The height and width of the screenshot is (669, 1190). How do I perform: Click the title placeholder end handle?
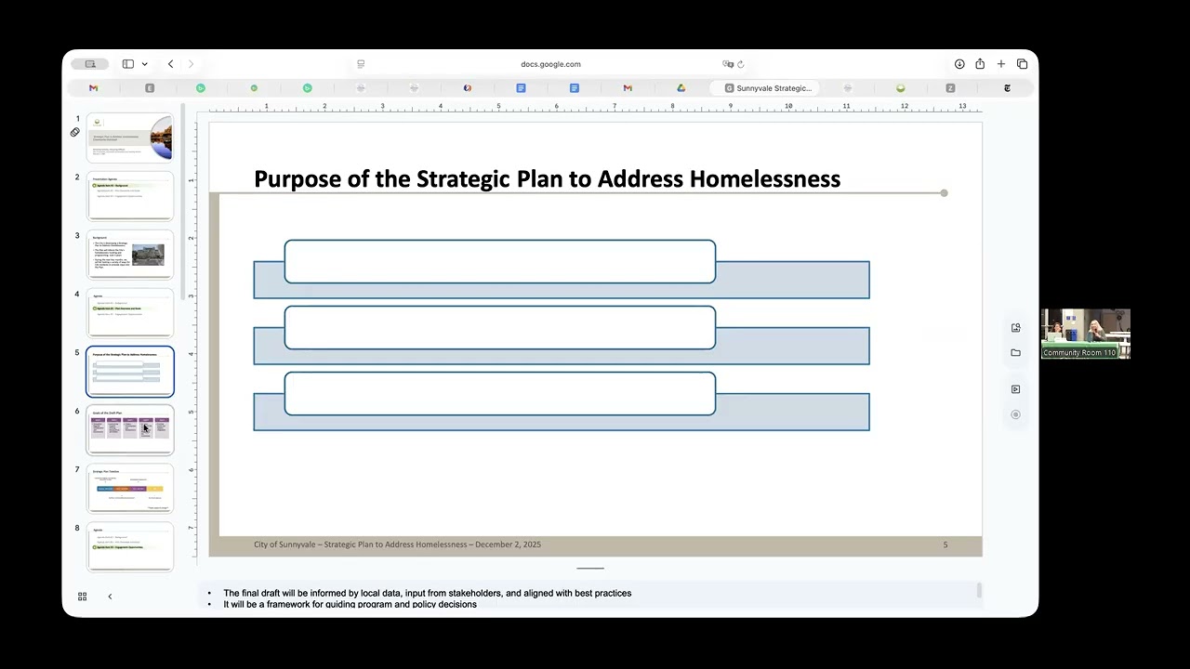tap(944, 192)
